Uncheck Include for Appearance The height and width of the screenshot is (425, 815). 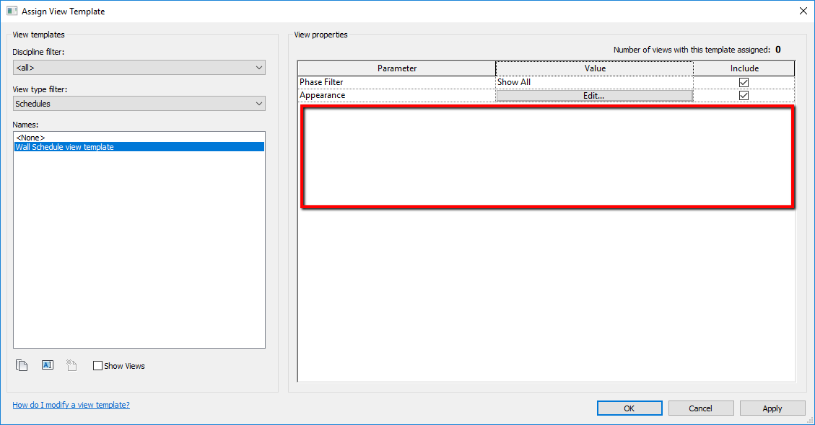click(744, 95)
